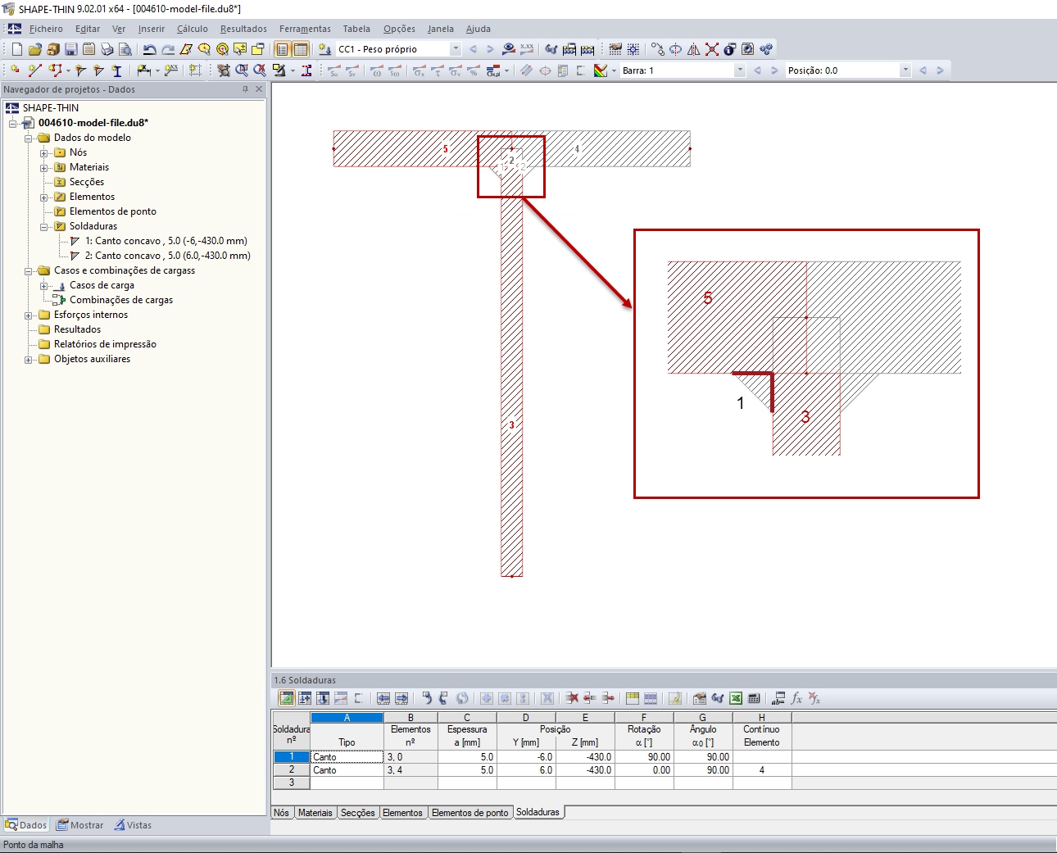This screenshot has width=1057, height=853.
Task: Go to next load case arrow
Action: click(490, 49)
